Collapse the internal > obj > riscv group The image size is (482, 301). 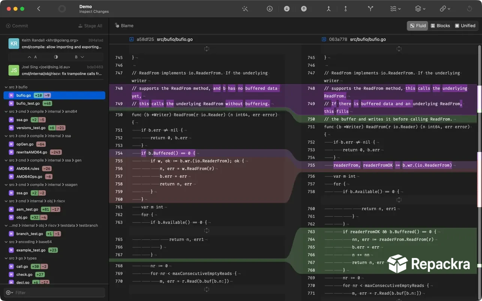(6, 201)
